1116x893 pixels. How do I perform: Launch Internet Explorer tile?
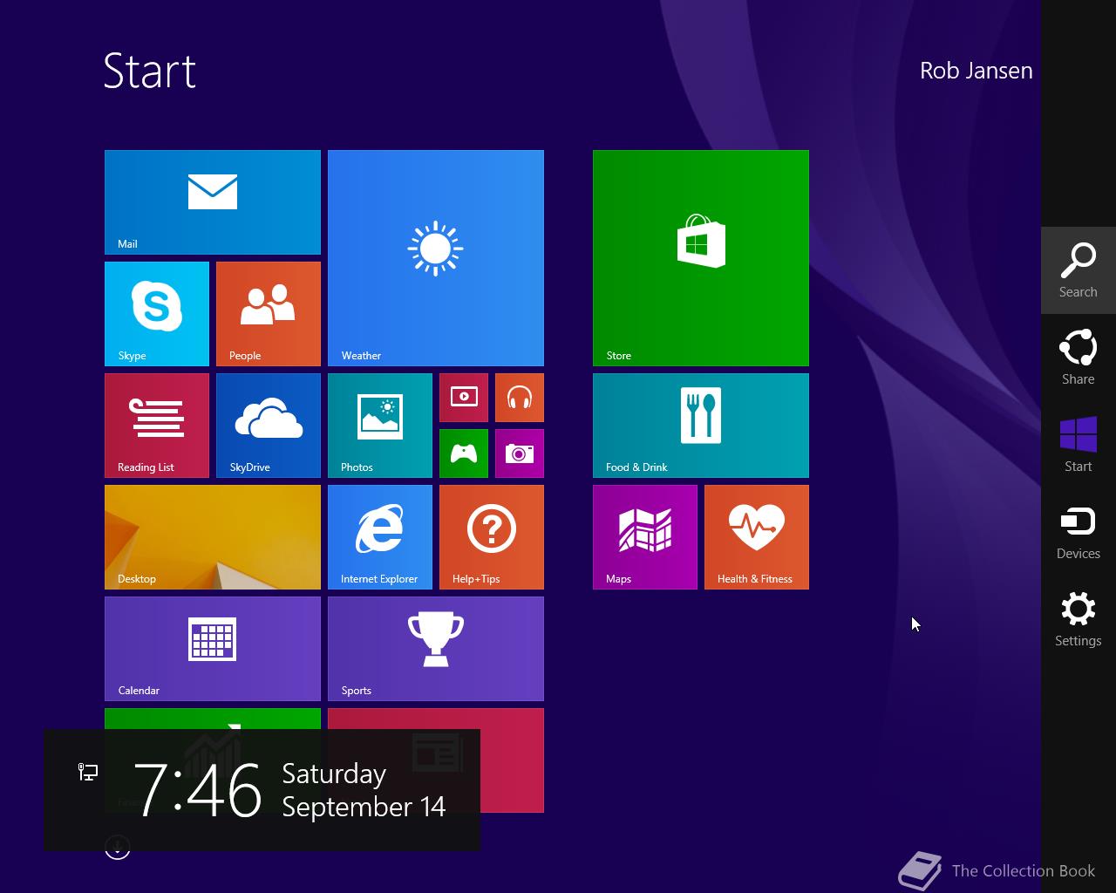380,537
